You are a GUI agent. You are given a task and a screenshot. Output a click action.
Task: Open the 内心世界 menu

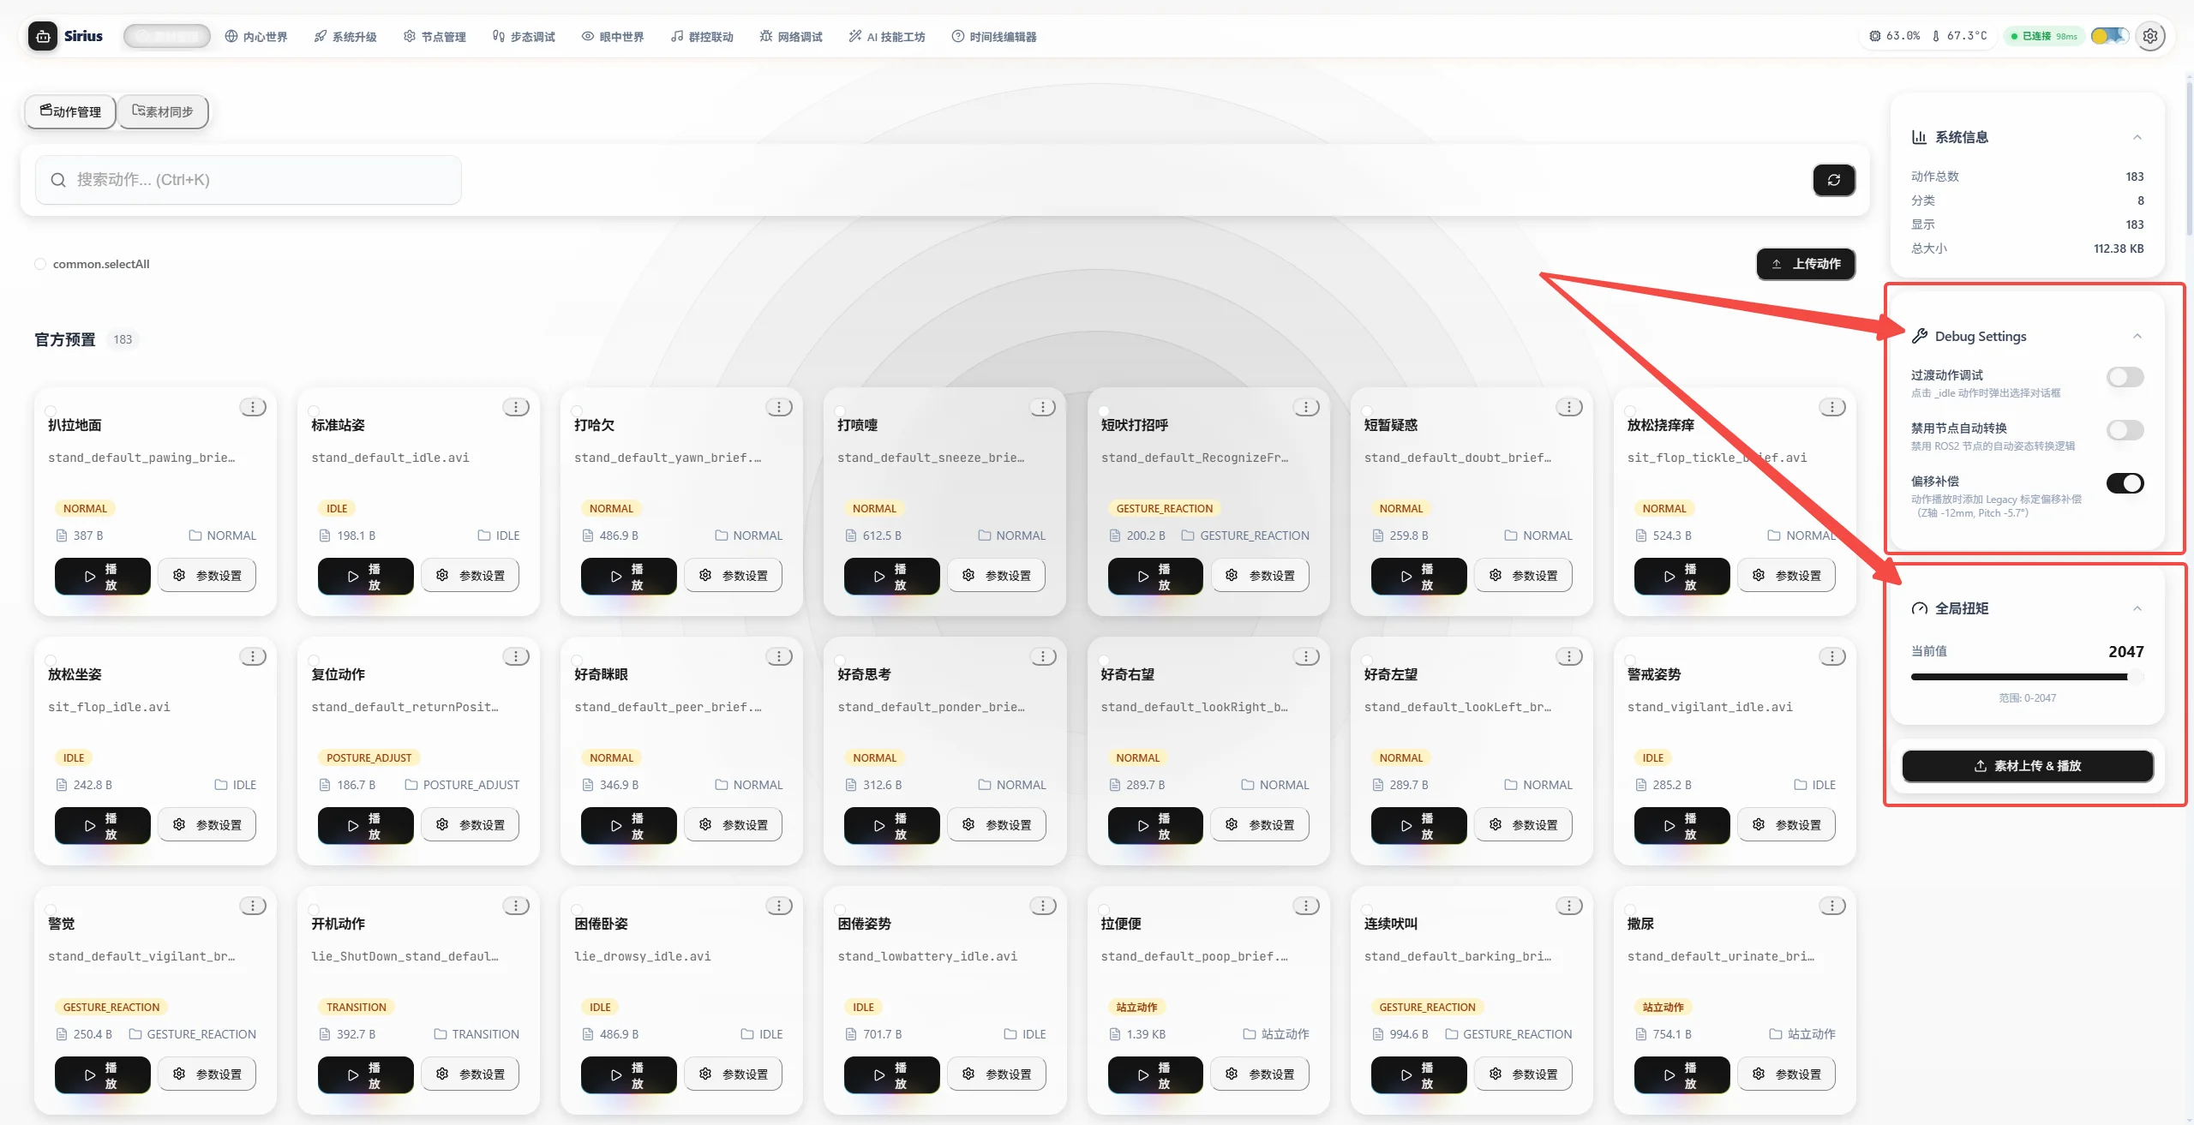pyautogui.click(x=256, y=37)
